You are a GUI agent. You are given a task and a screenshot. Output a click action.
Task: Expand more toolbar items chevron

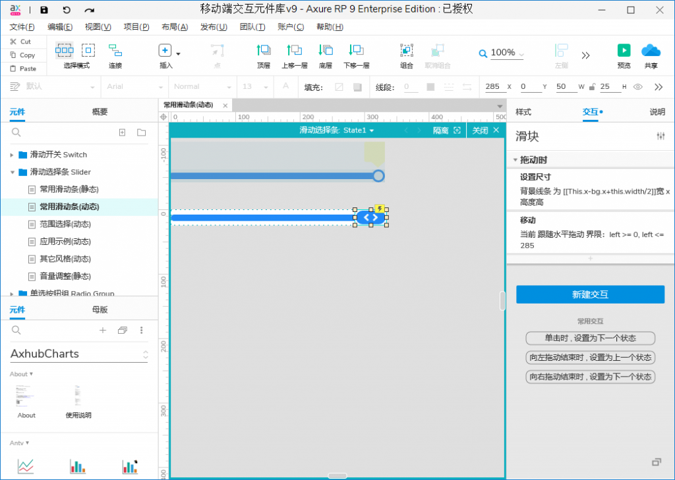(x=585, y=55)
